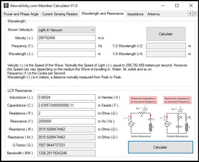This screenshot has width=199, height=162.
Task: Click the 'in Farads ( F ).' unit label
Action: [108, 105]
